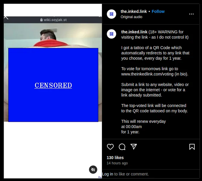This screenshot has height=181, width=202.
Task: Click the Original audio link
Action: (x=131, y=17)
